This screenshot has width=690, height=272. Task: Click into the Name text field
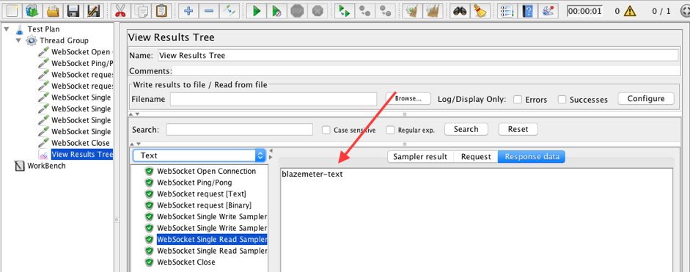pos(418,56)
